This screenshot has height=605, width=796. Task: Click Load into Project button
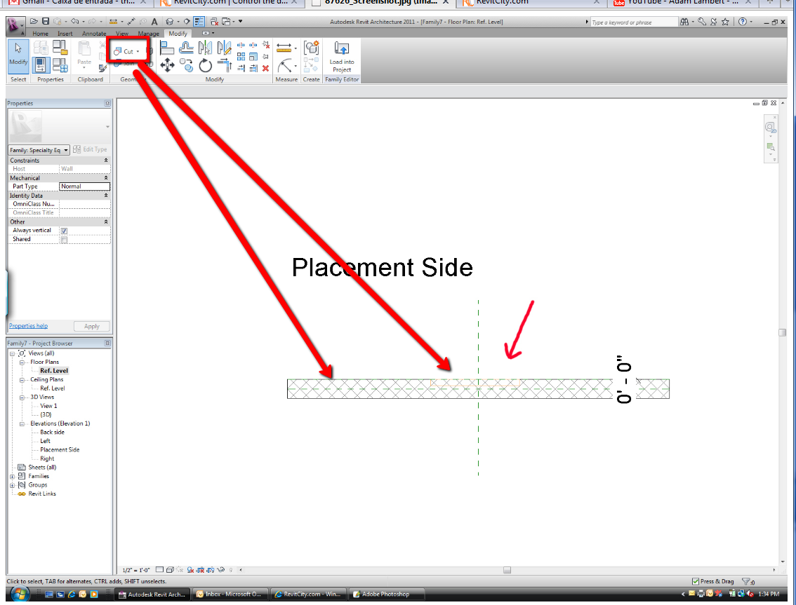pos(342,57)
